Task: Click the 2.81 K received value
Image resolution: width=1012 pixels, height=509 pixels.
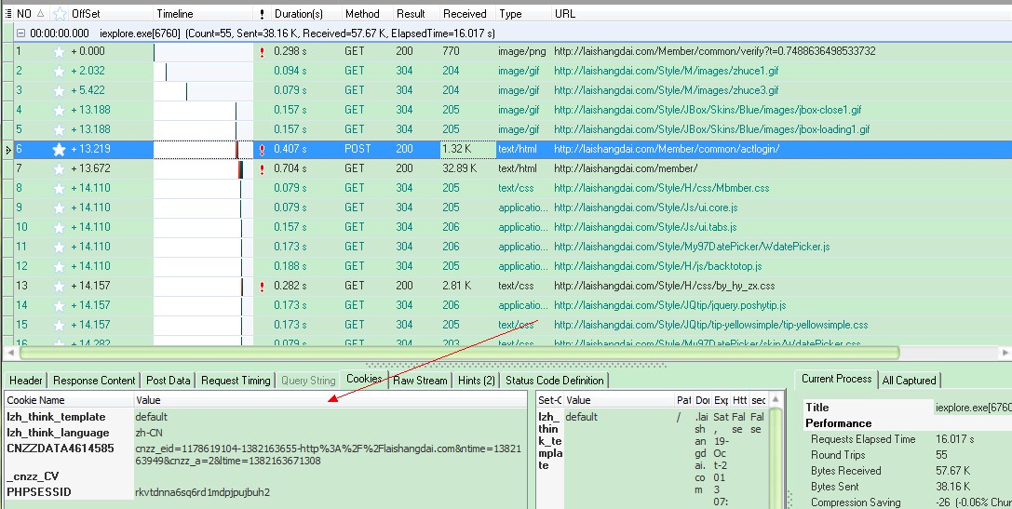Action: (456, 286)
